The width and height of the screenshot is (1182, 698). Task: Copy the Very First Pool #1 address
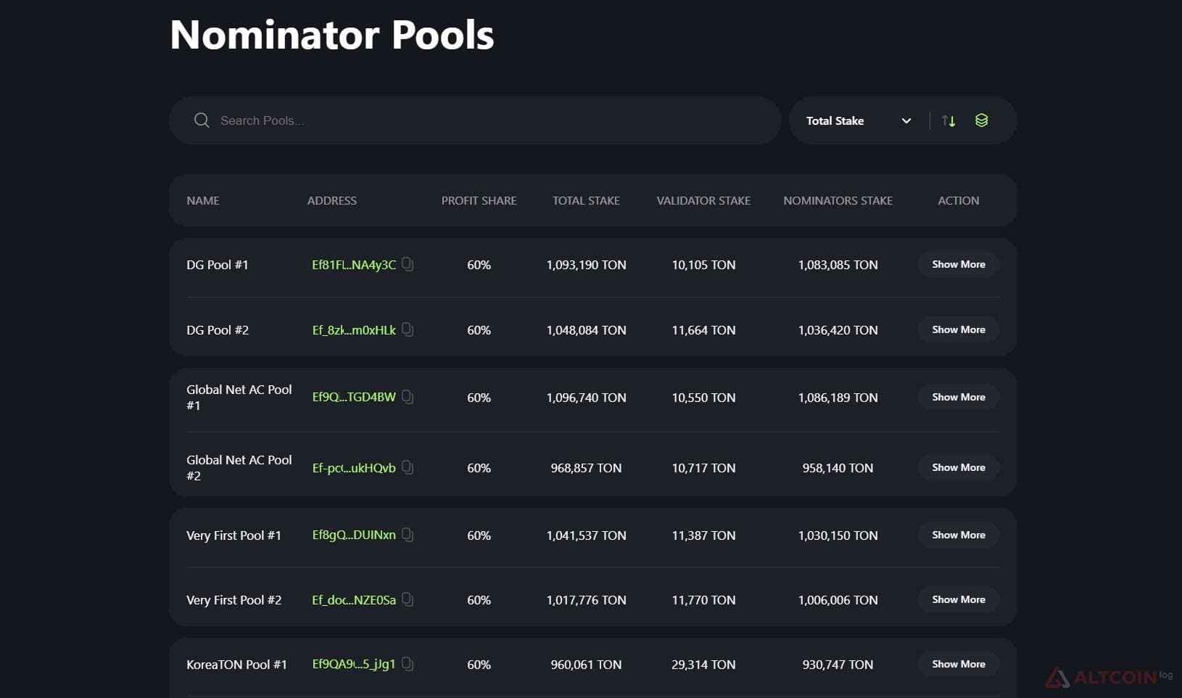pos(408,535)
